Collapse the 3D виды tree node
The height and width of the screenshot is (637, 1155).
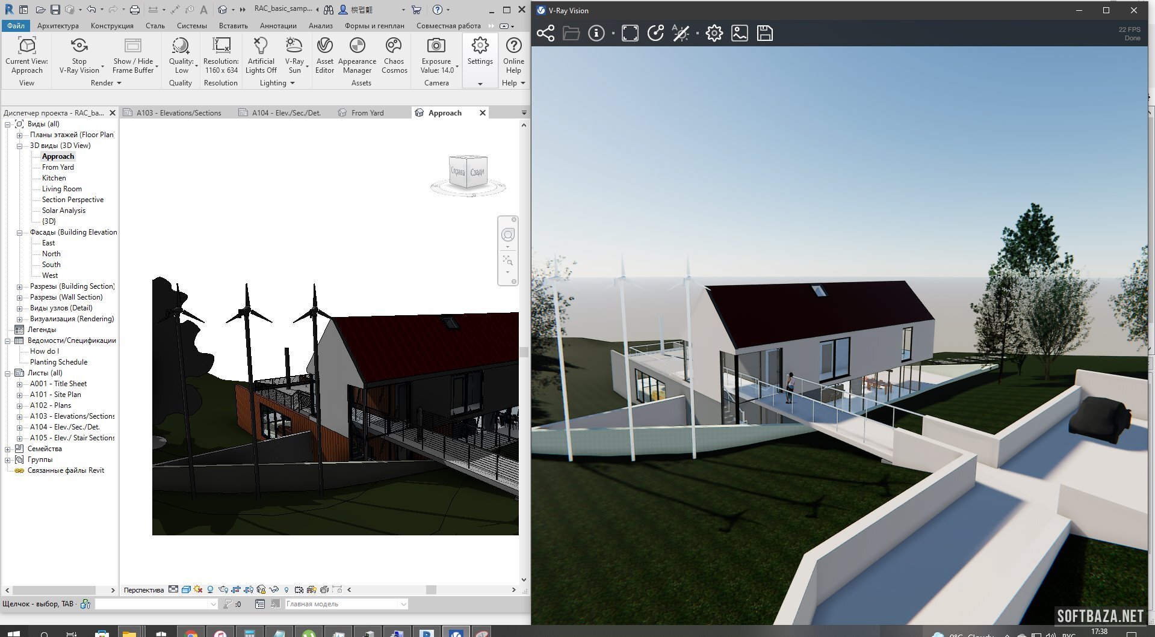(x=19, y=146)
